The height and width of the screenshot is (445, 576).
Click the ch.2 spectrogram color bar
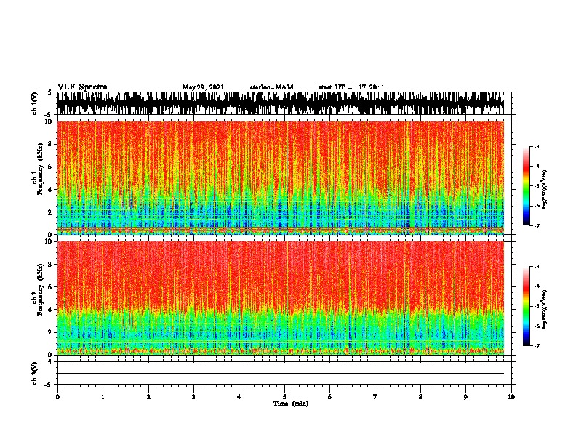tap(526, 306)
